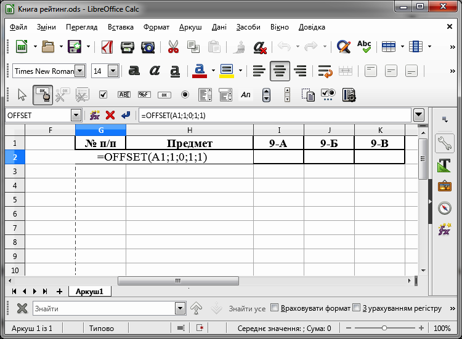Toggle Center Horizontally alignment button
The image size is (462, 339).
click(x=280, y=71)
